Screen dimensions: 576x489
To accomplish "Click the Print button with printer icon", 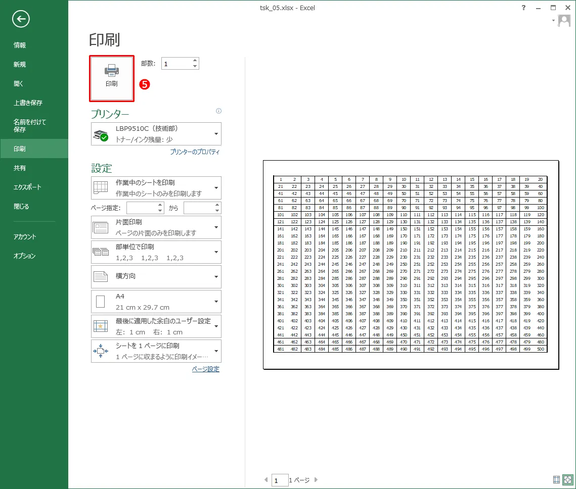I will [112, 78].
